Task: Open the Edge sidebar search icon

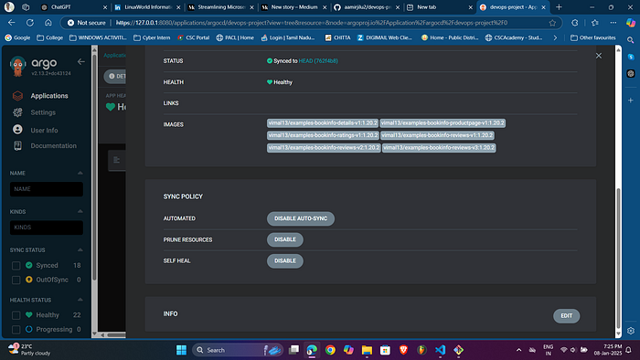Action: point(631,40)
